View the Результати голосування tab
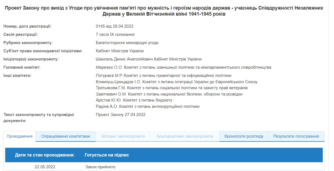The image size is (334, 171). point(296,136)
